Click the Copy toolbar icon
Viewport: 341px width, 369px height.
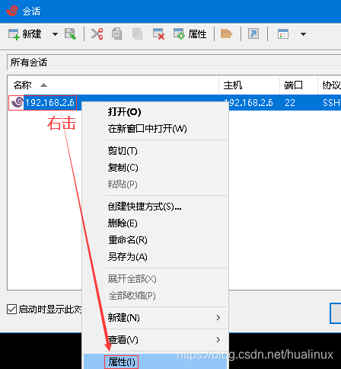116,34
